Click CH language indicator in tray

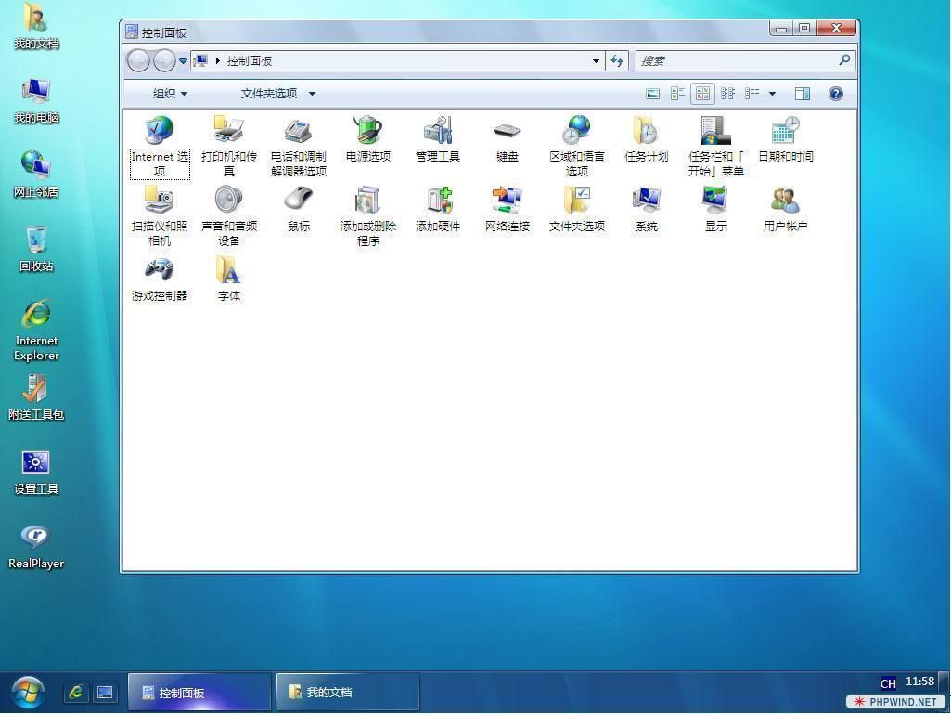click(x=888, y=683)
